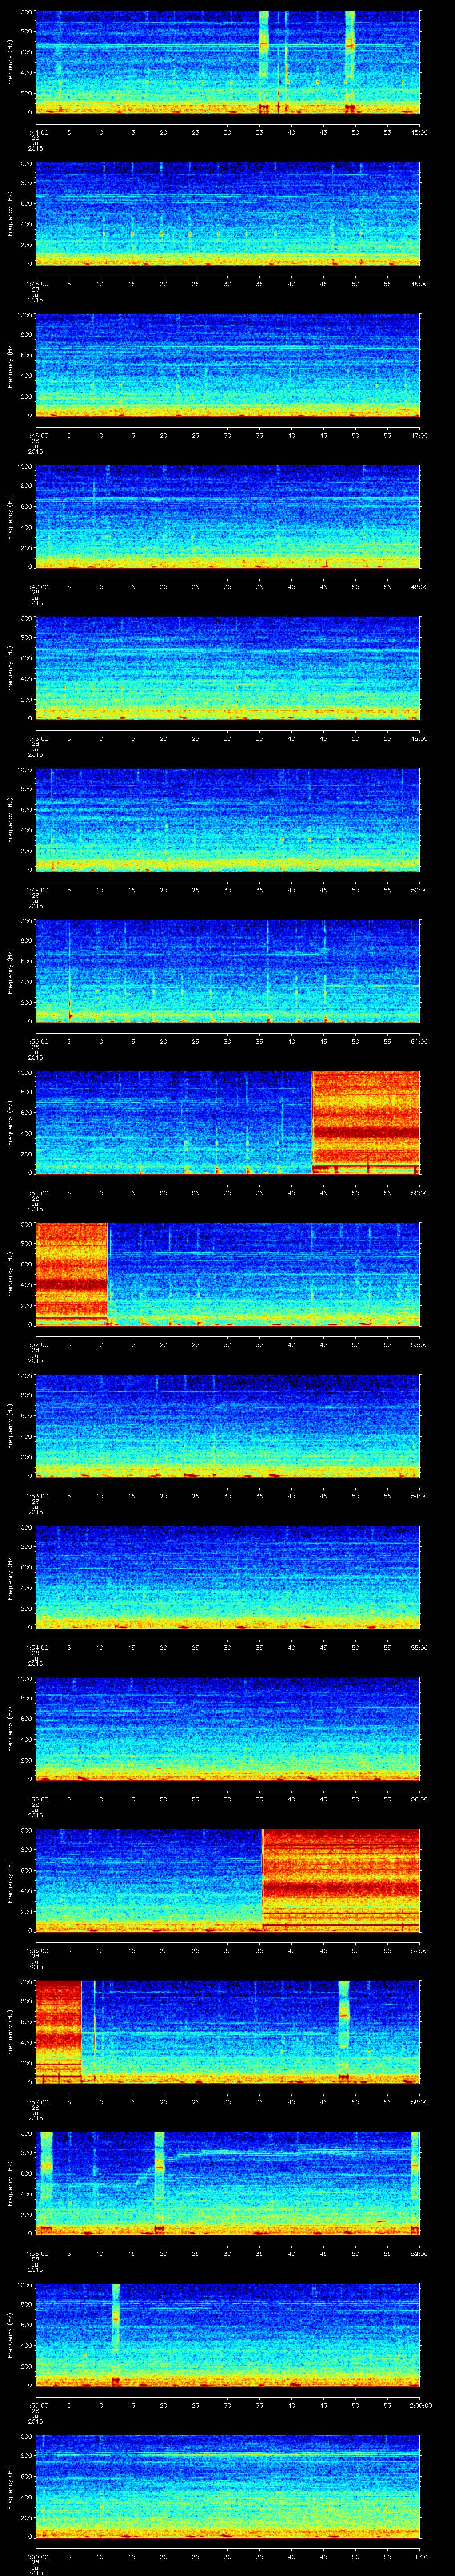Click the 1:50:00 start time label
Image resolution: width=455 pixels, height=2576 pixels.
(x=36, y=1041)
